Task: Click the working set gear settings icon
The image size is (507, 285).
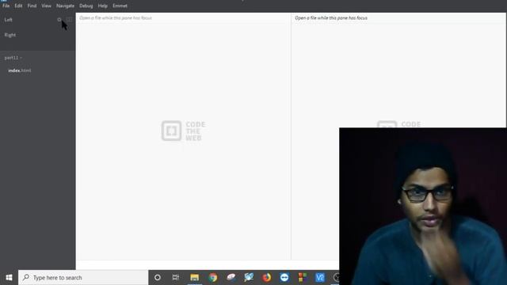Action: coord(59,20)
